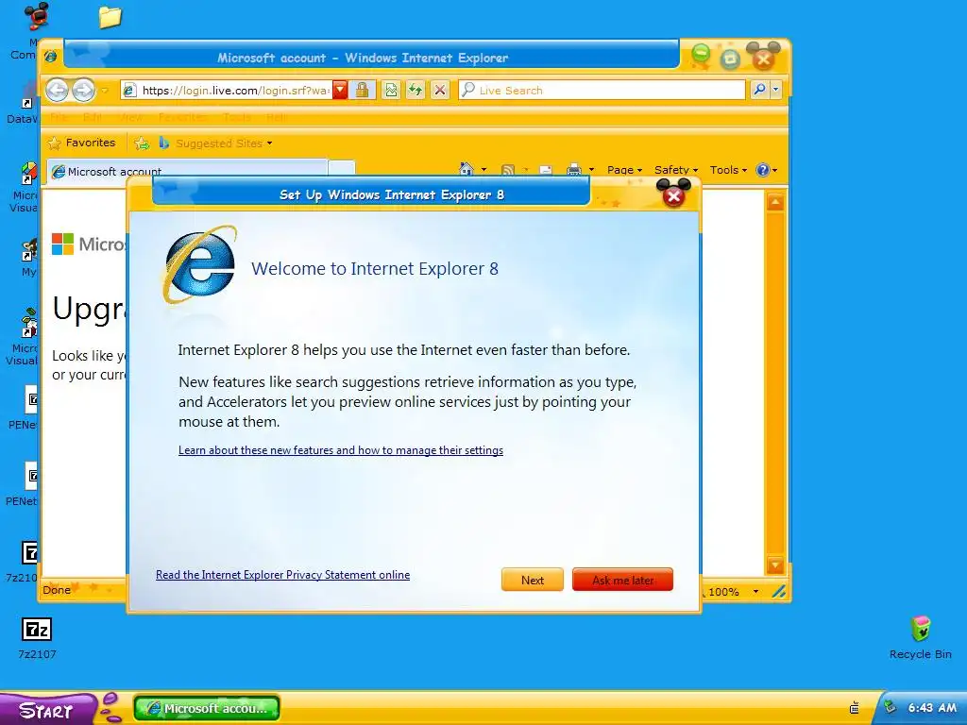The width and height of the screenshot is (967, 725).
Task: Click the Compatibility View broken-page icon
Action: pyautogui.click(x=391, y=90)
